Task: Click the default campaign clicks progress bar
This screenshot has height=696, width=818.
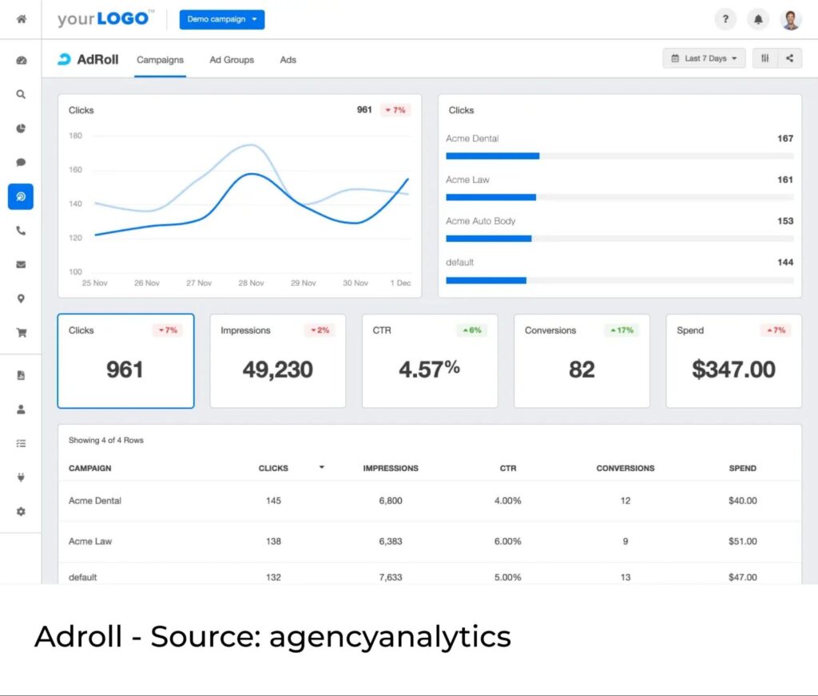Action: pyautogui.click(x=619, y=280)
